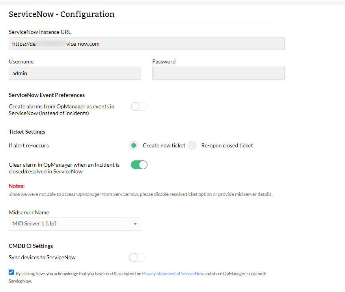The width and height of the screenshot is (345, 292).
Task: Open the Privacy Statement of ServiceNow link
Action: 173,273
